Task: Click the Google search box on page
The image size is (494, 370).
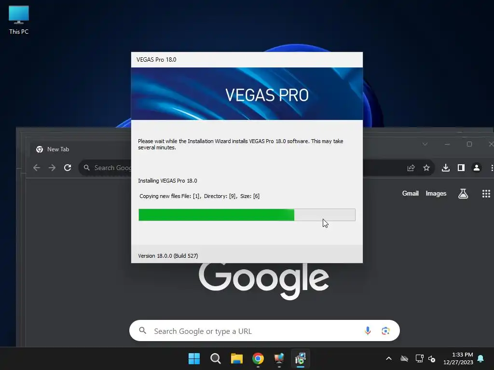Action: 264,330
